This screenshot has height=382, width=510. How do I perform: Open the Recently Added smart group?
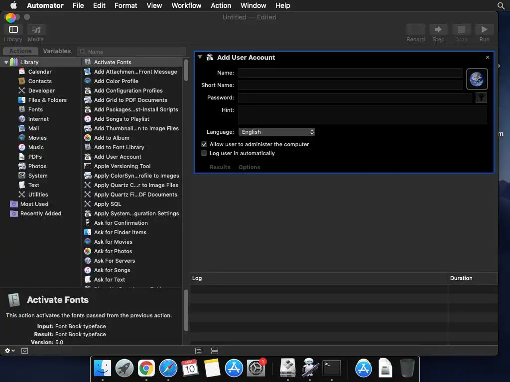tap(41, 213)
